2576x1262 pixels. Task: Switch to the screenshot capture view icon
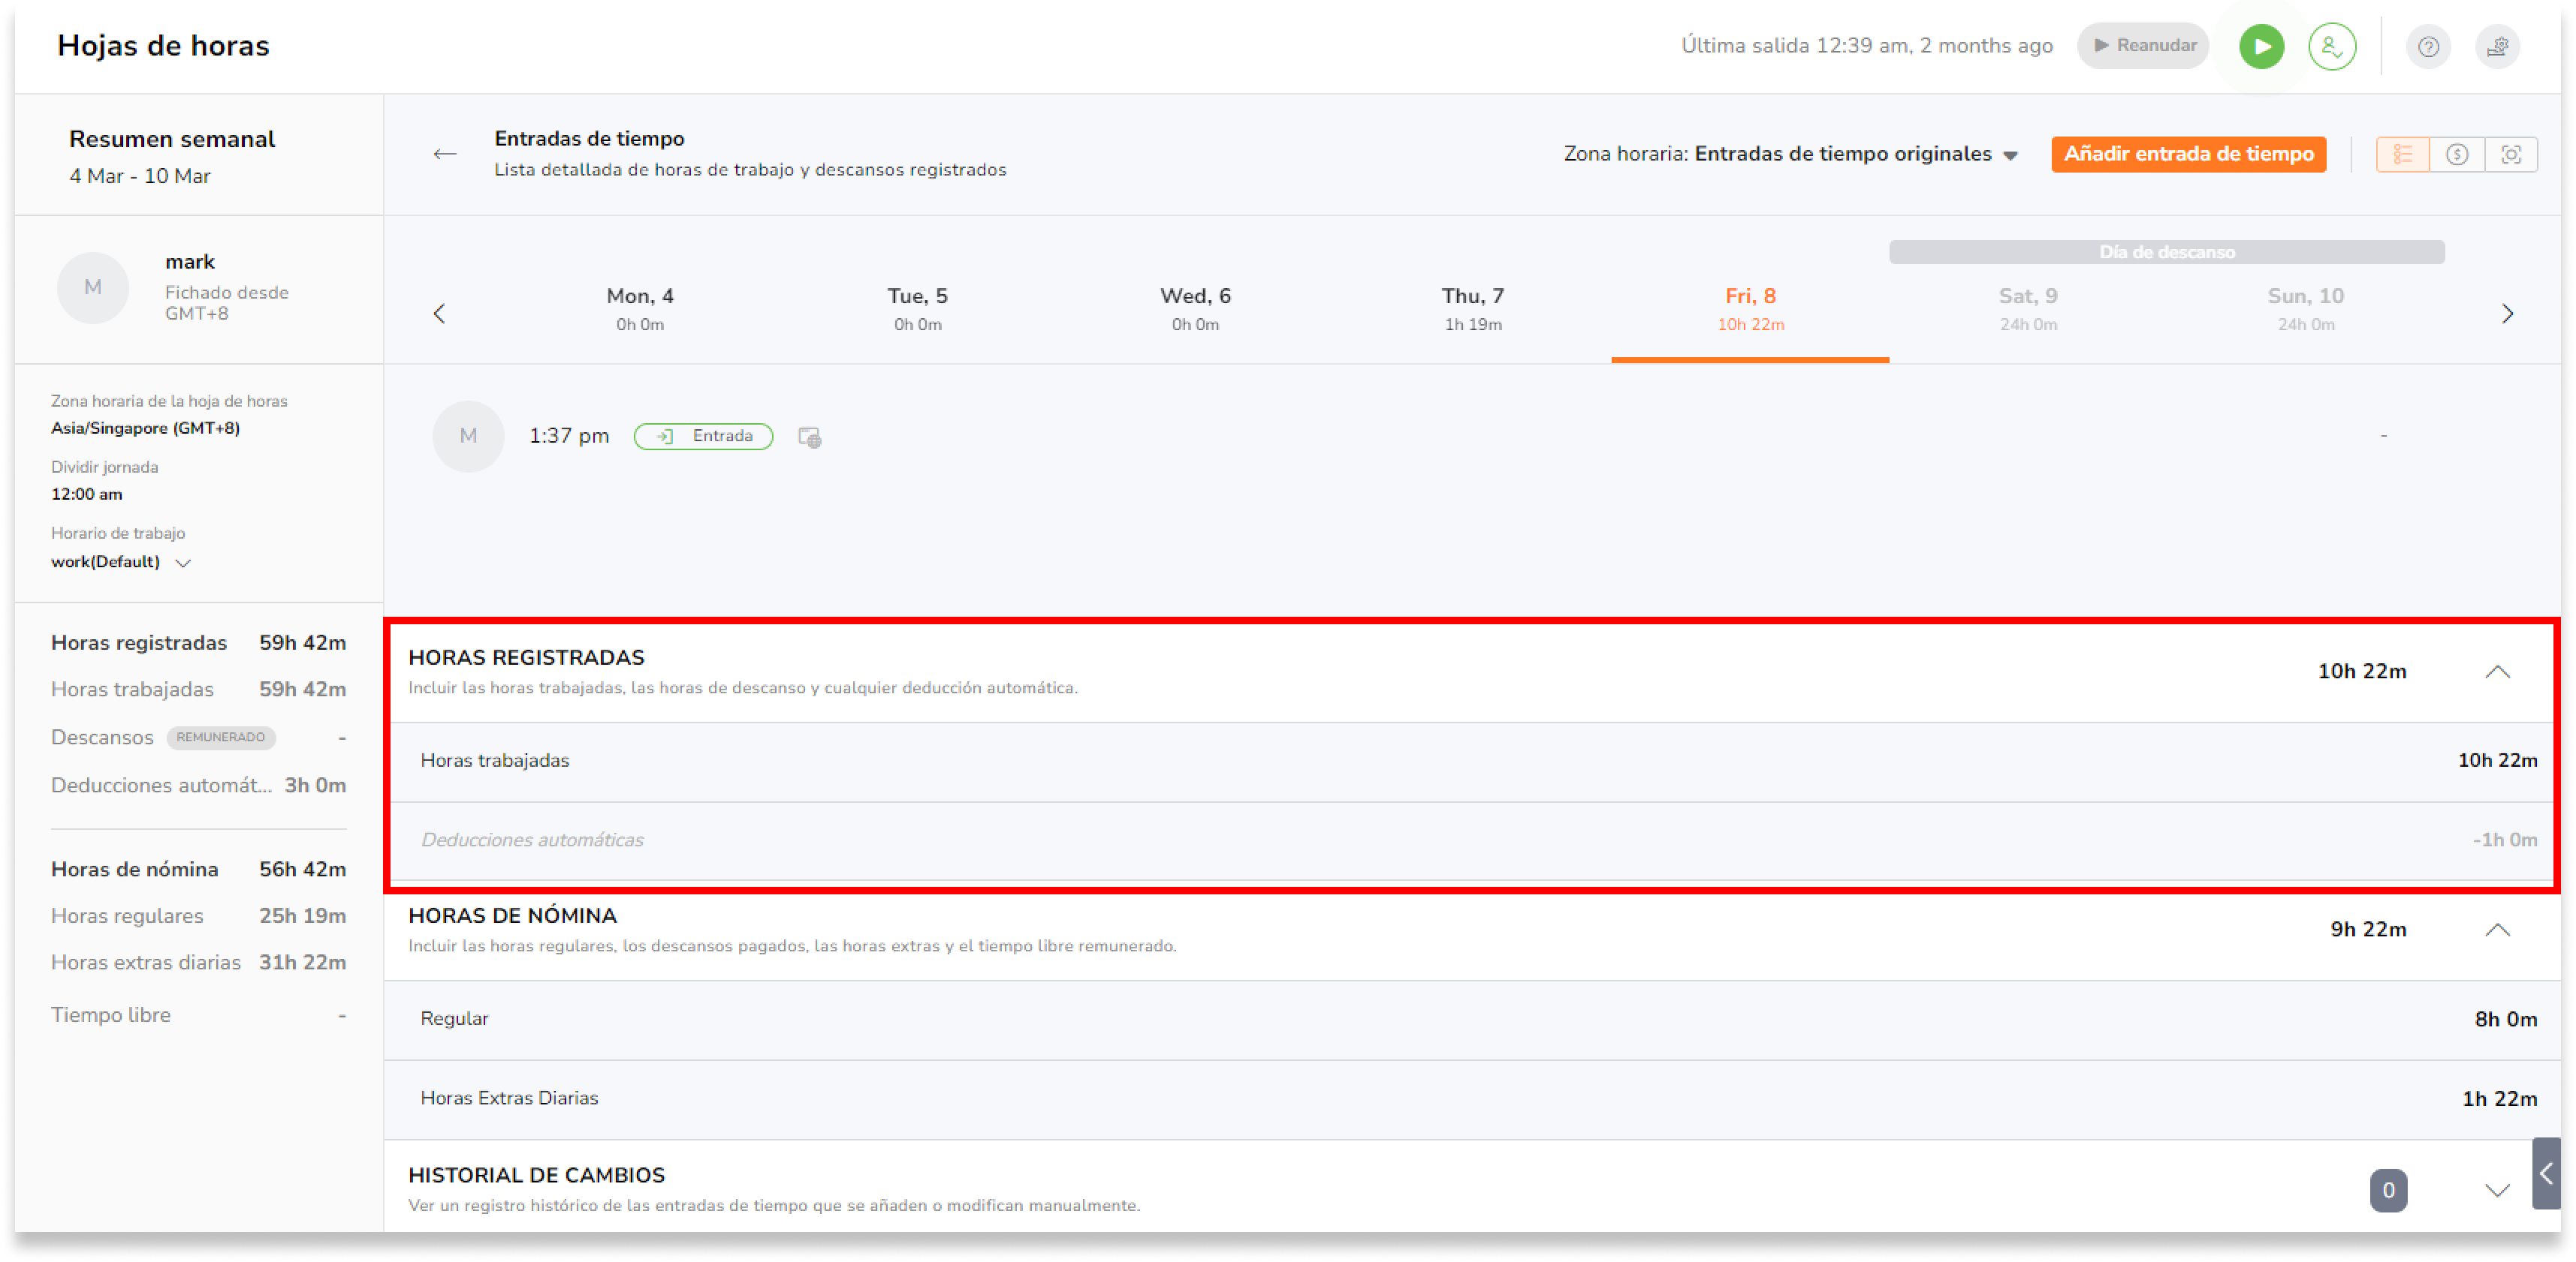point(2511,154)
